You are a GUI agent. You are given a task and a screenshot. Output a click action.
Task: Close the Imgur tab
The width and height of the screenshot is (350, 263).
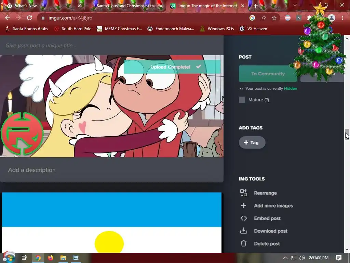[243, 6]
